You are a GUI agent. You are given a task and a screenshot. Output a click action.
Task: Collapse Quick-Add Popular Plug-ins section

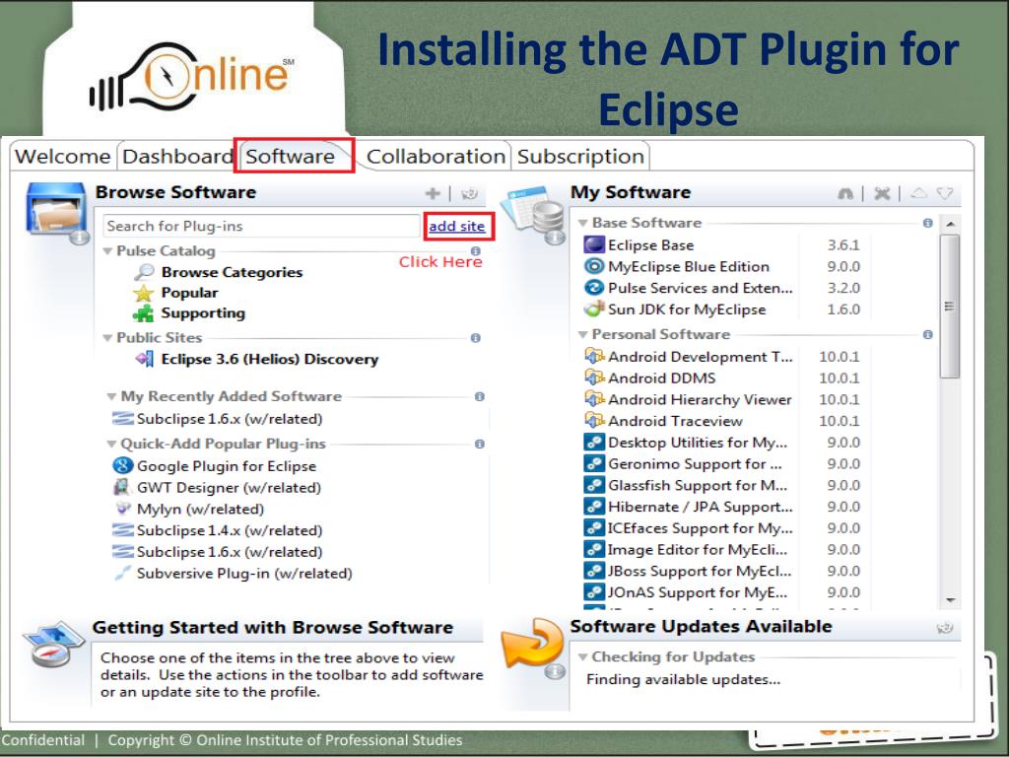[x=112, y=445]
